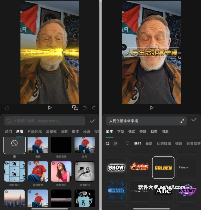Expand the text input field with arrows icon

pyautogui.click(x=182, y=121)
